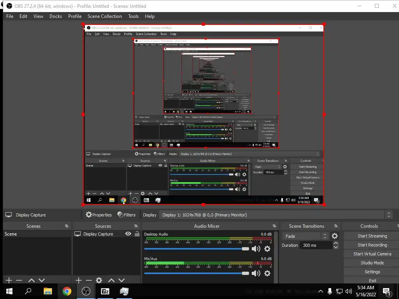Open Google Chrome from taskbar
399x299 pixels.
click(x=67, y=291)
